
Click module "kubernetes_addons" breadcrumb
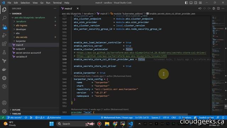tap(127, 14)
